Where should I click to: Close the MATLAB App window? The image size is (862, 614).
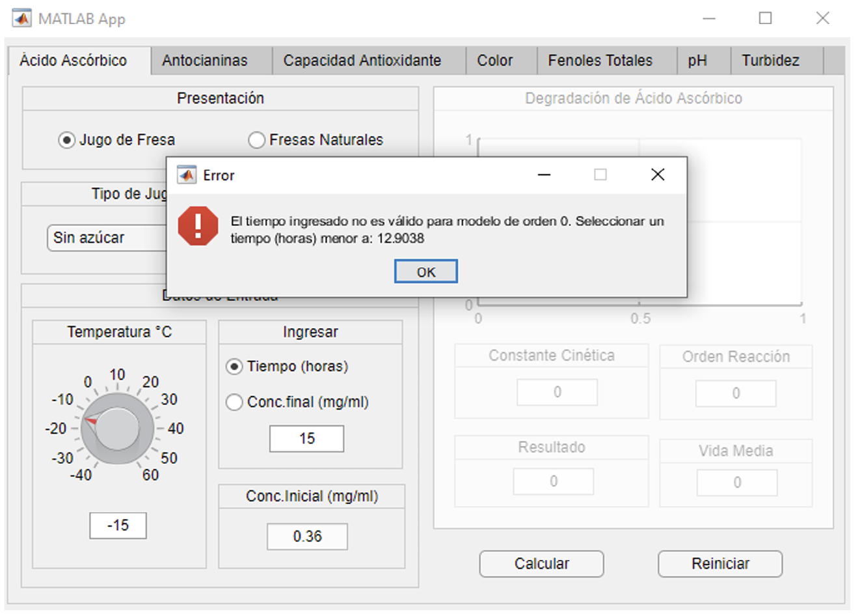(822, 18)
